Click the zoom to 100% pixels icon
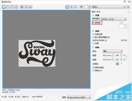The height and width of the screenshot is (101, 132). [26, 7]
